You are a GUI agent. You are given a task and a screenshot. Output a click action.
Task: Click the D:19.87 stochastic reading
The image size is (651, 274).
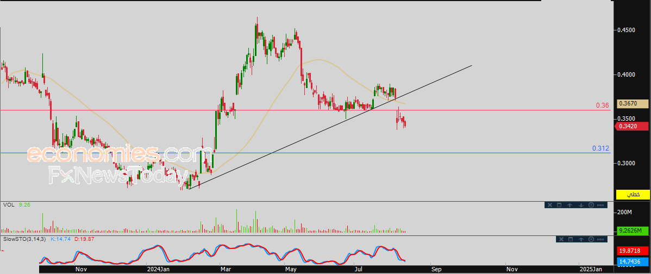85,239
